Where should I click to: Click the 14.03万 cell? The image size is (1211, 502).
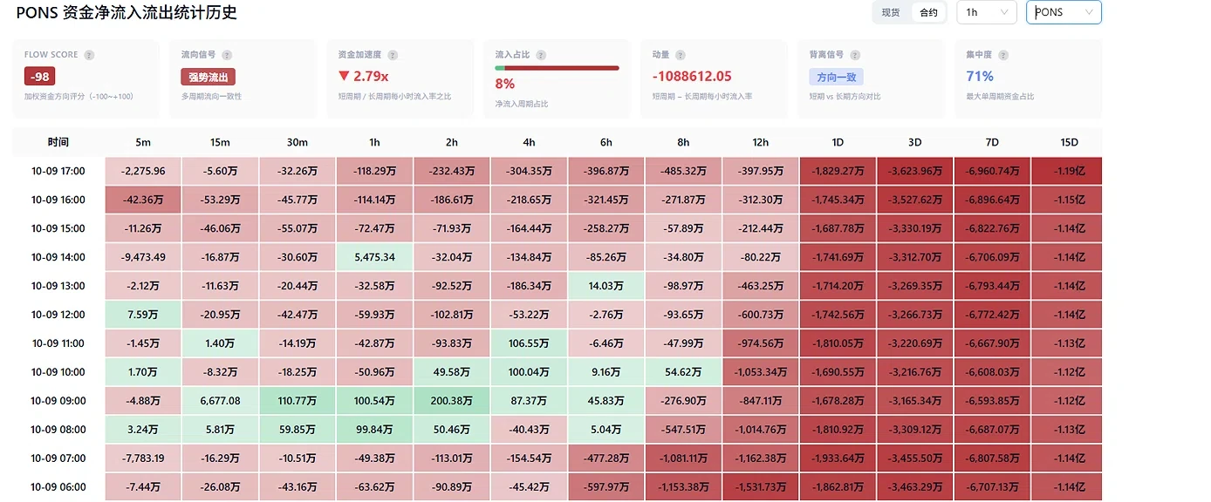tap(606, 286)
